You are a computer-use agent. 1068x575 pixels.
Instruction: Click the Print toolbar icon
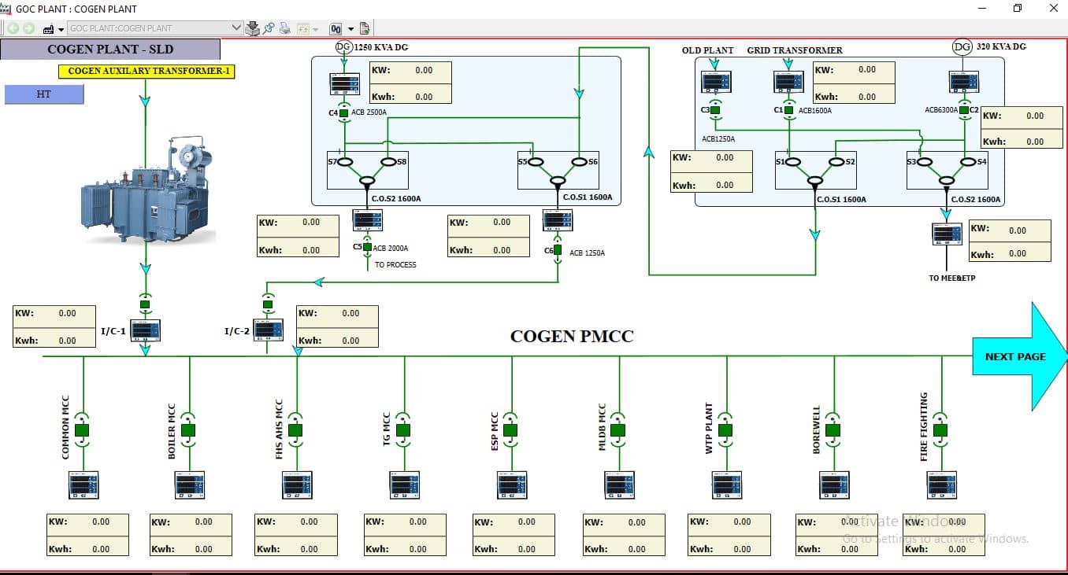point(283,28)
